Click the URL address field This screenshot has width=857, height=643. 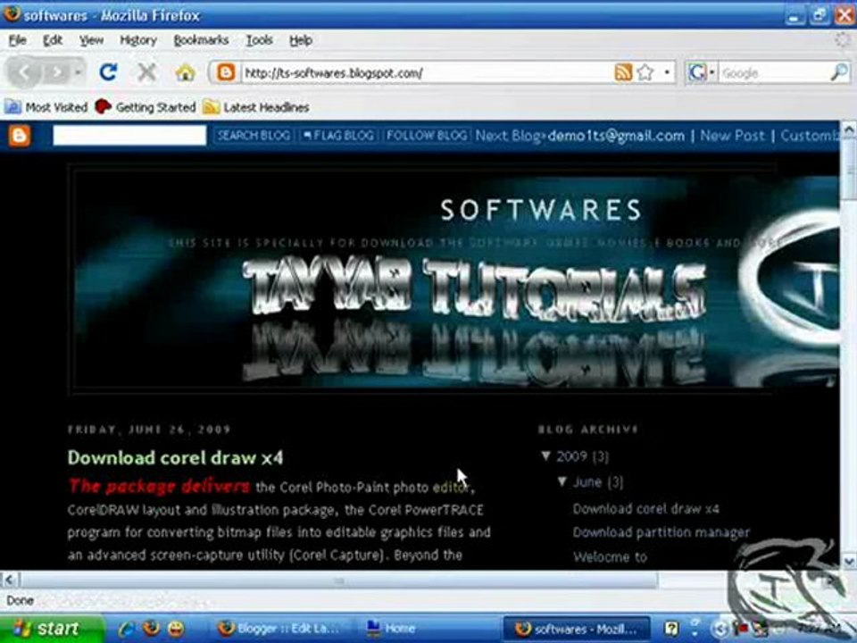427,72
